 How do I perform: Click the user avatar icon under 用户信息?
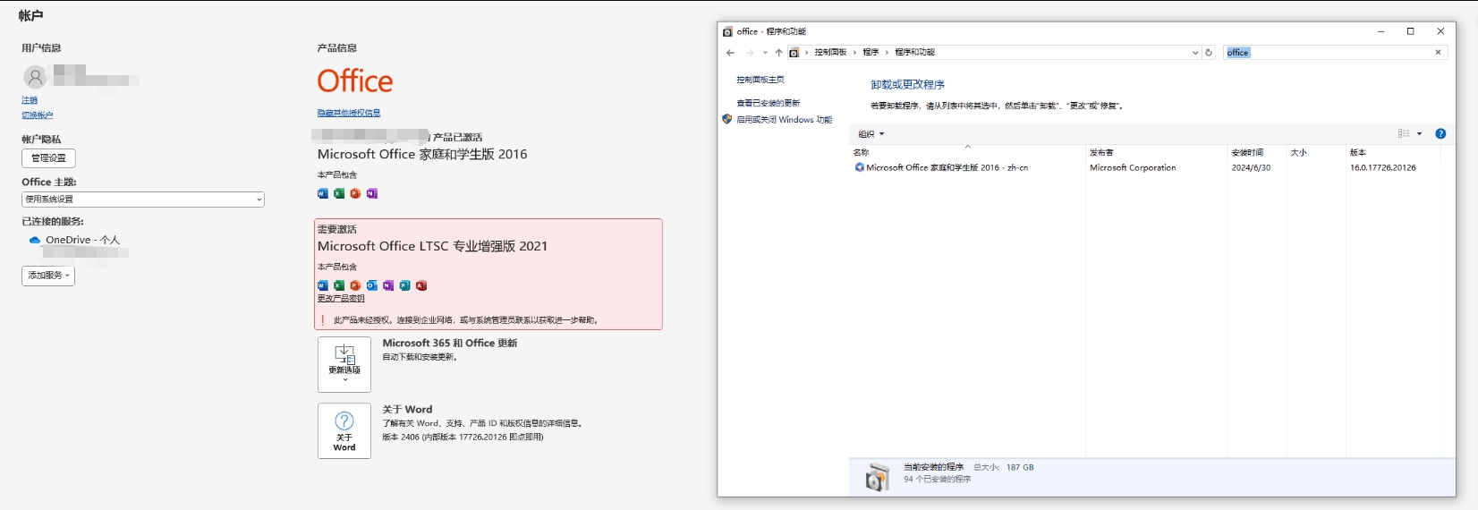35,77
